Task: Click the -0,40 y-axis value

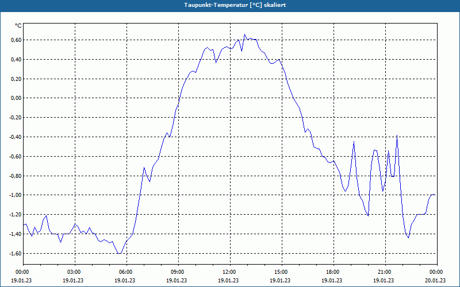Action: tap(16, 137)
